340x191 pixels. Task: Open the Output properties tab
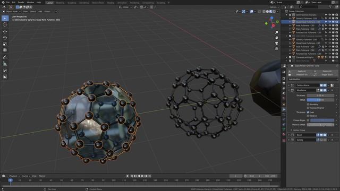pyautogui.click(x=284, y=83)
